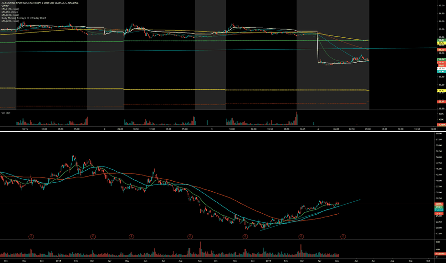Click the 50.00 price axis value on daily chart

(439, 157)
